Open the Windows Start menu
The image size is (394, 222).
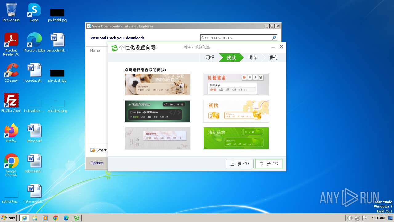[x=9, y=218]
